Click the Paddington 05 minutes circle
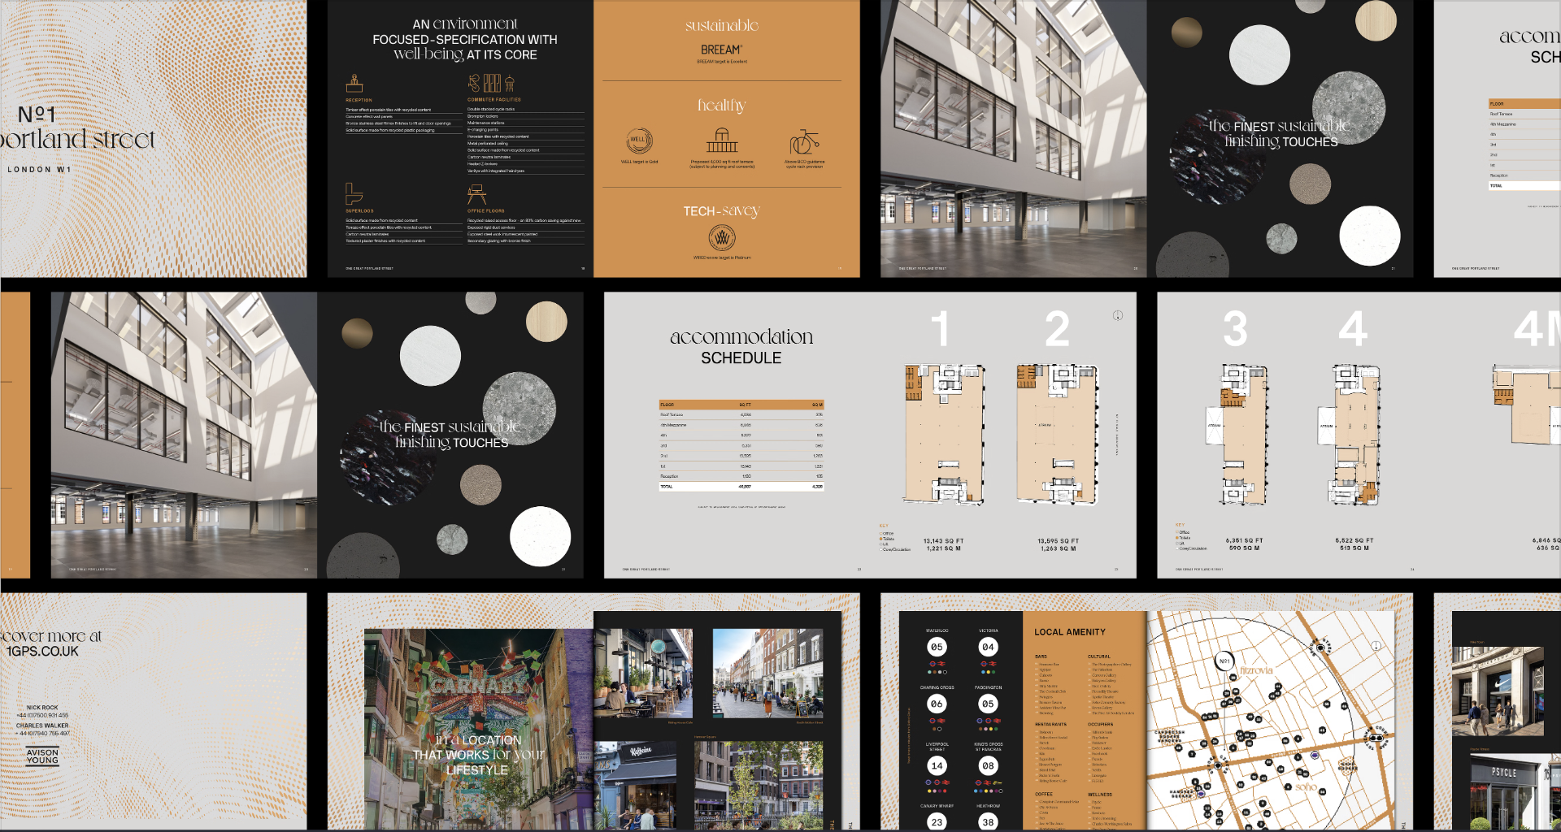Viewport: 1561px width, 832px height. [x=989, y=704]
